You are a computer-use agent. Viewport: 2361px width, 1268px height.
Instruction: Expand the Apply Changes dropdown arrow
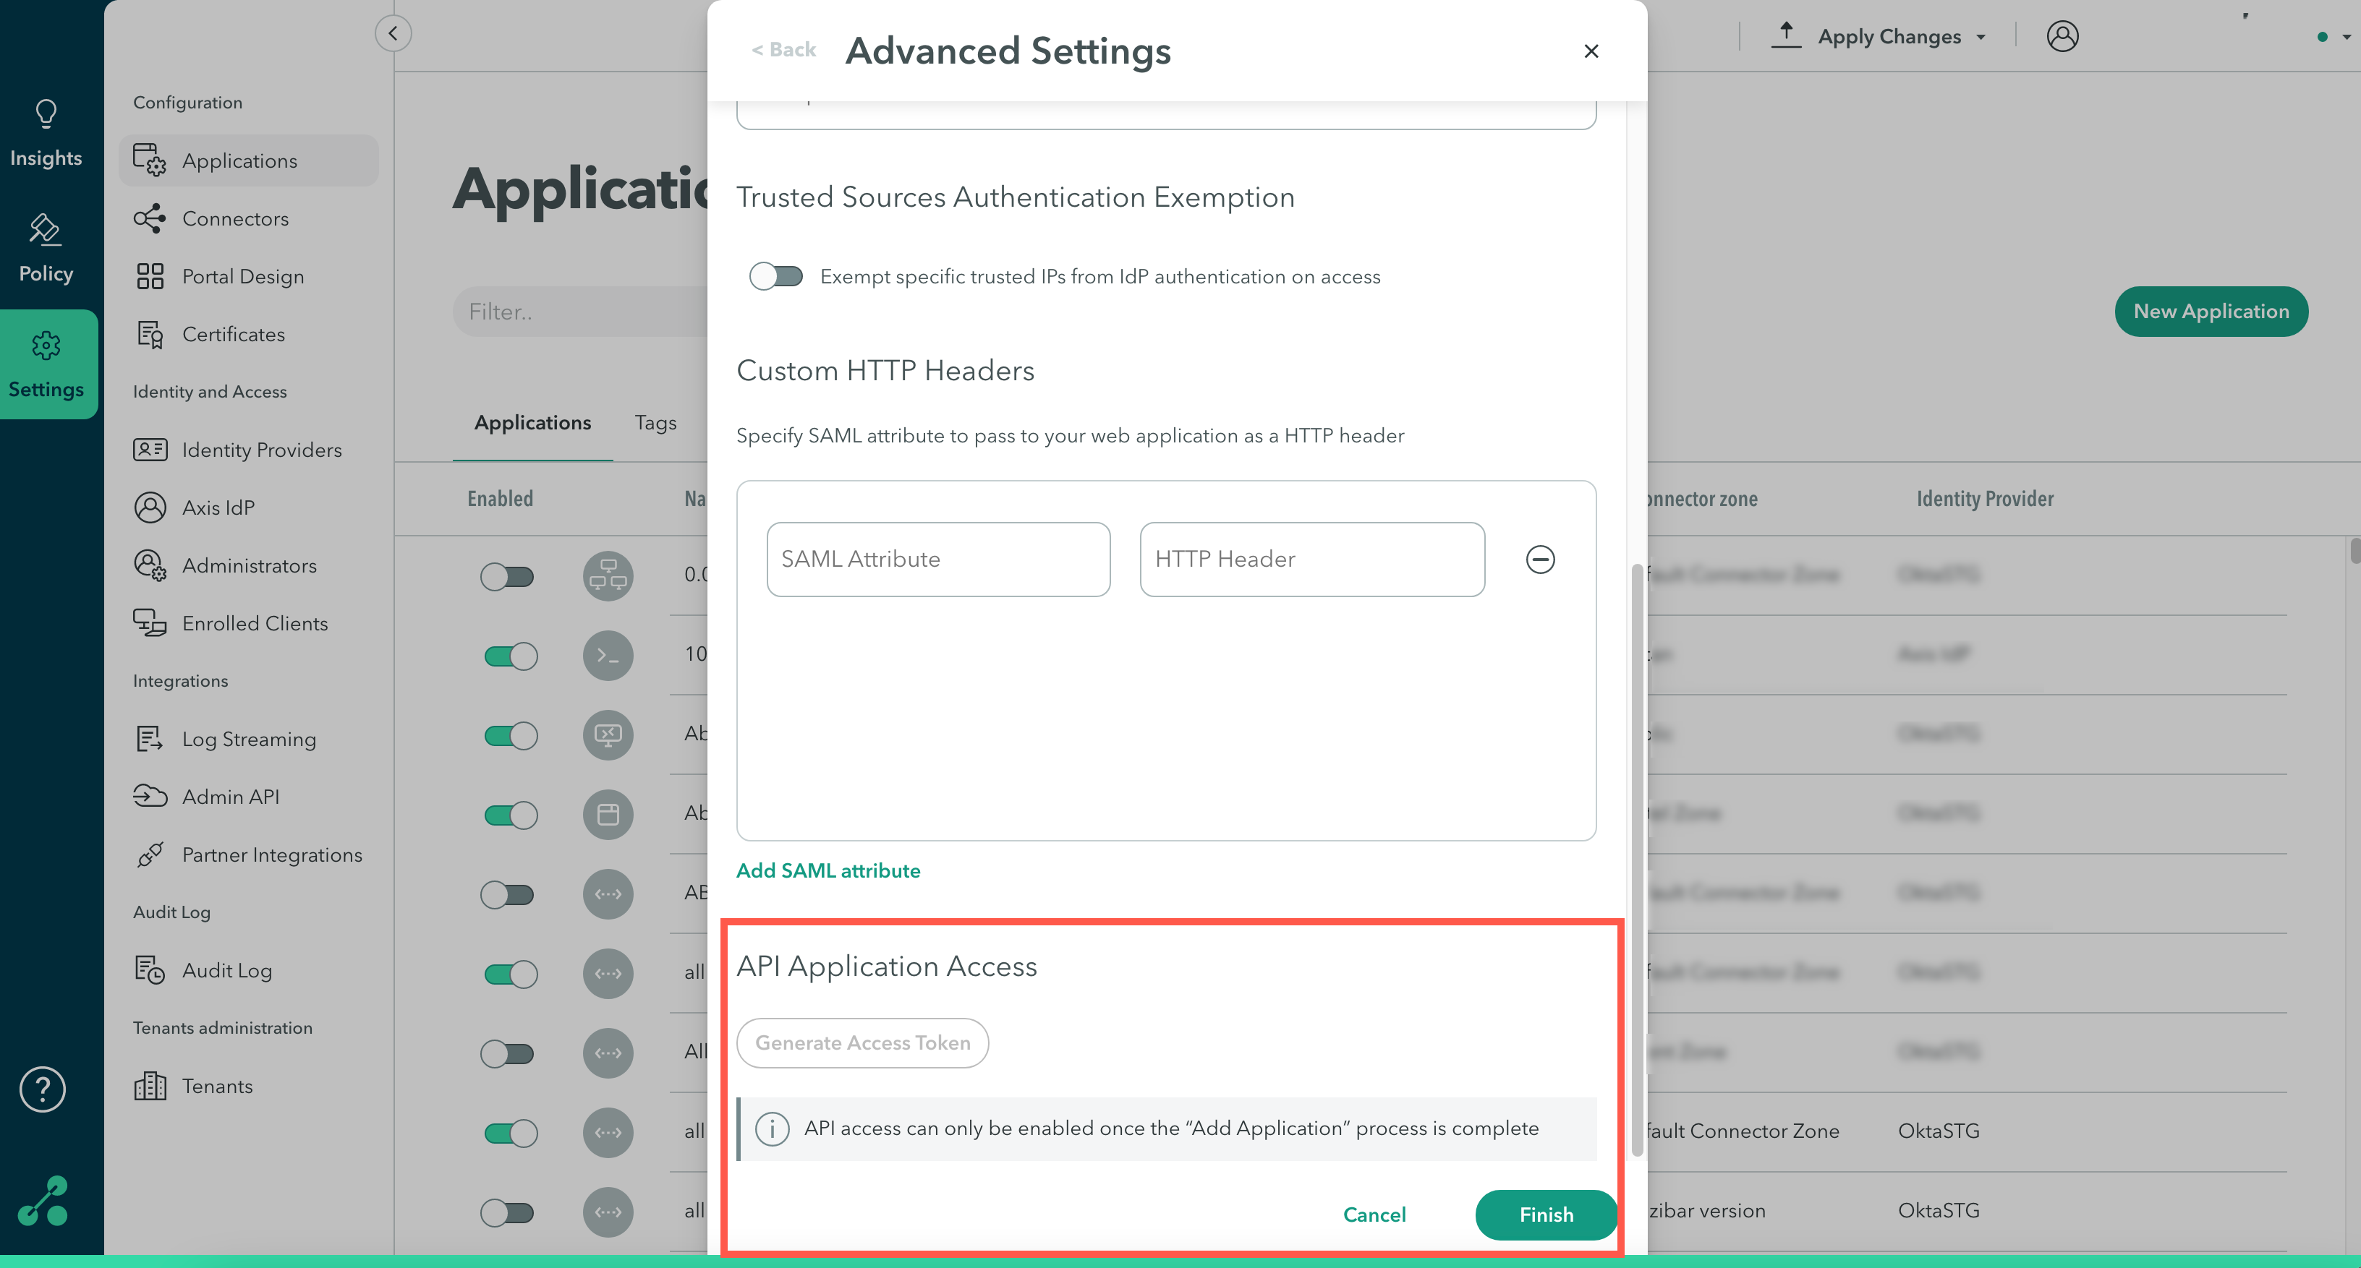(1981, 38)
